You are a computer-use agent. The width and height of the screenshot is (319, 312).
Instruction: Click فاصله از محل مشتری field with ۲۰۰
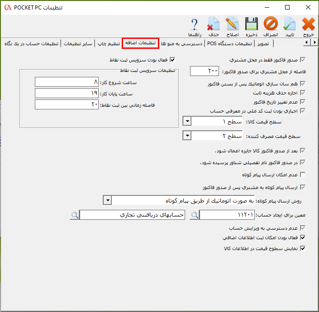pos(205,71)
